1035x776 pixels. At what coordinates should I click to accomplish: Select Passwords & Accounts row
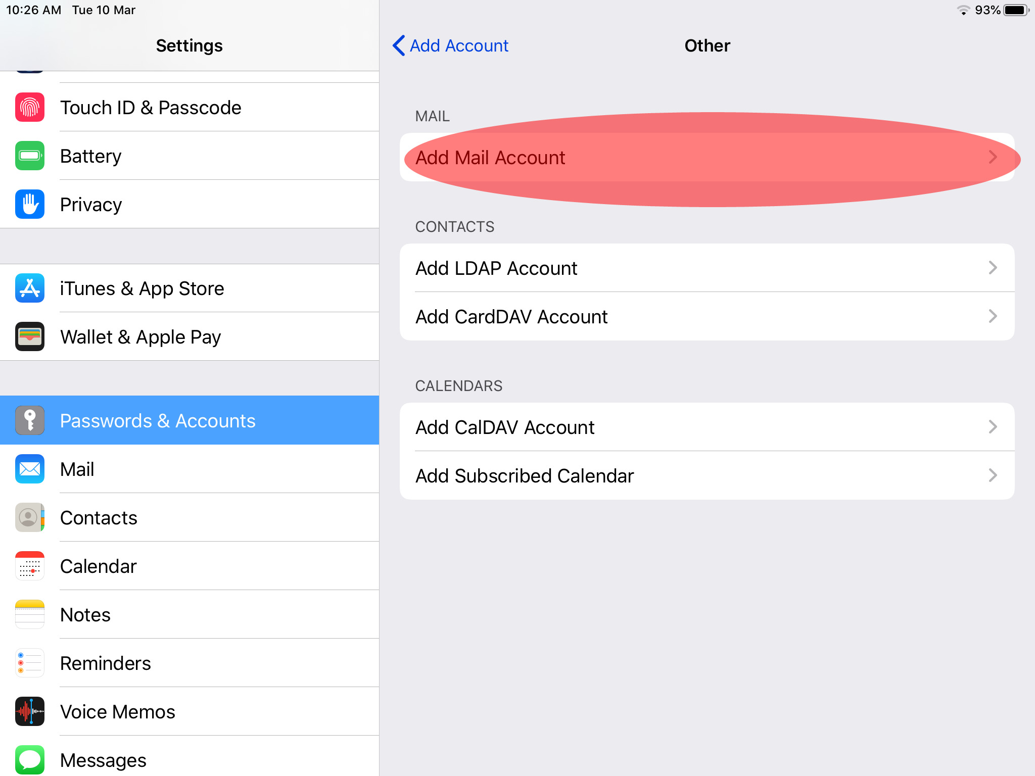(x=190, y=420)
